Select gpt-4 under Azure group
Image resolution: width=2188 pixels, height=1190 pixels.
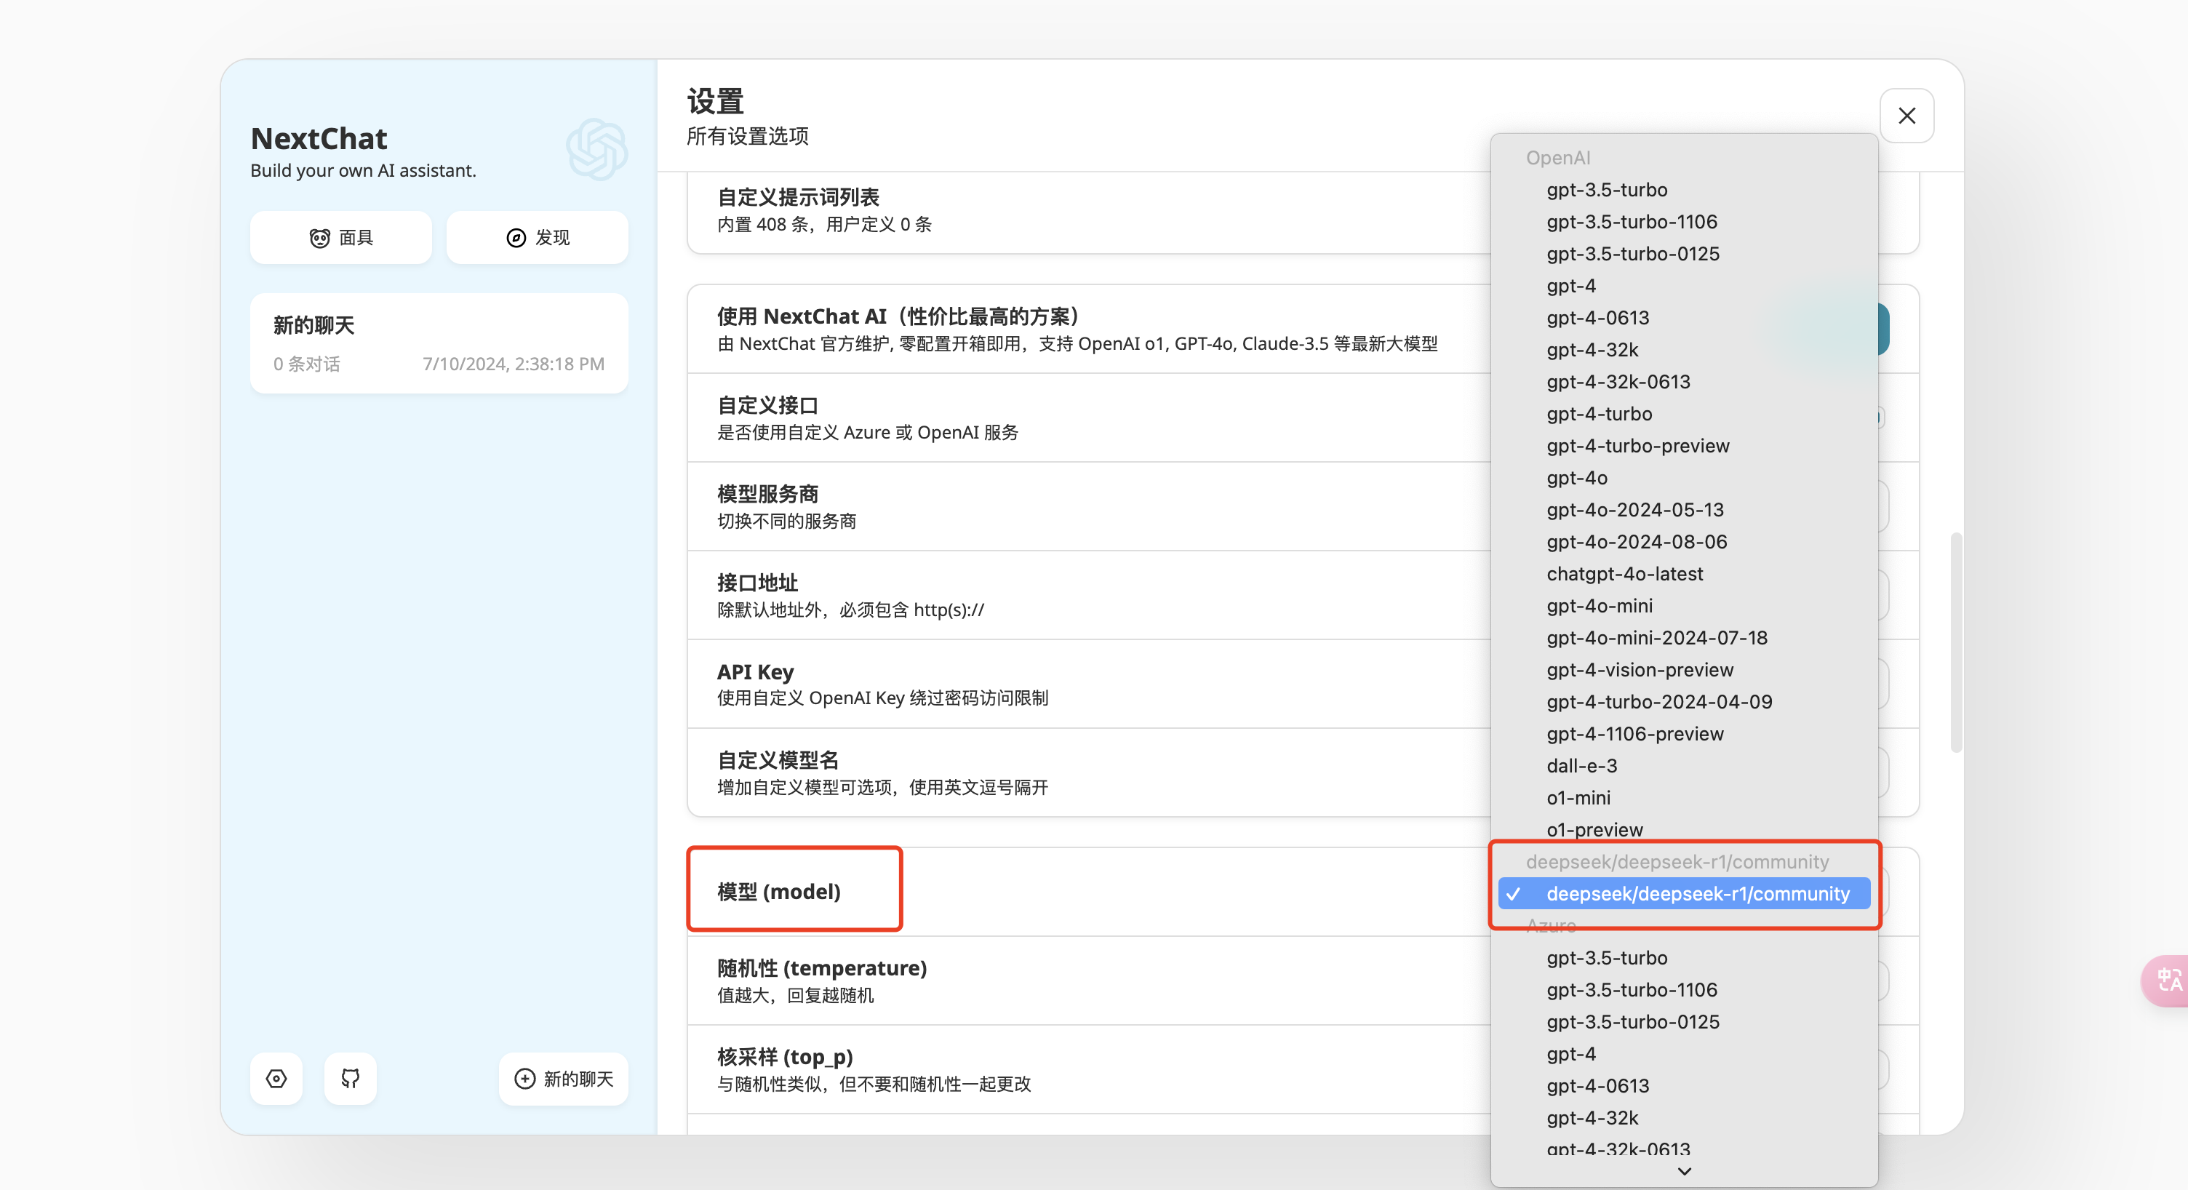click(x=1685, y=1054)
